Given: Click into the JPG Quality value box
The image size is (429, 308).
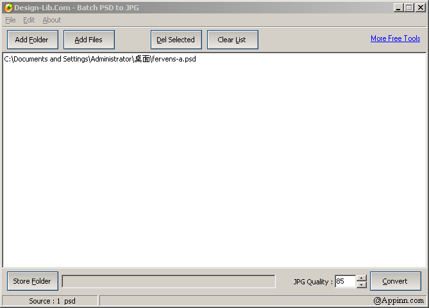Looking at the screenshot, I should 344,282.
